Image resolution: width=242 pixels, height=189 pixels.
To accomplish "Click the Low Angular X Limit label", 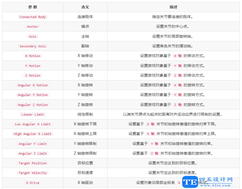I will [33, 124].
